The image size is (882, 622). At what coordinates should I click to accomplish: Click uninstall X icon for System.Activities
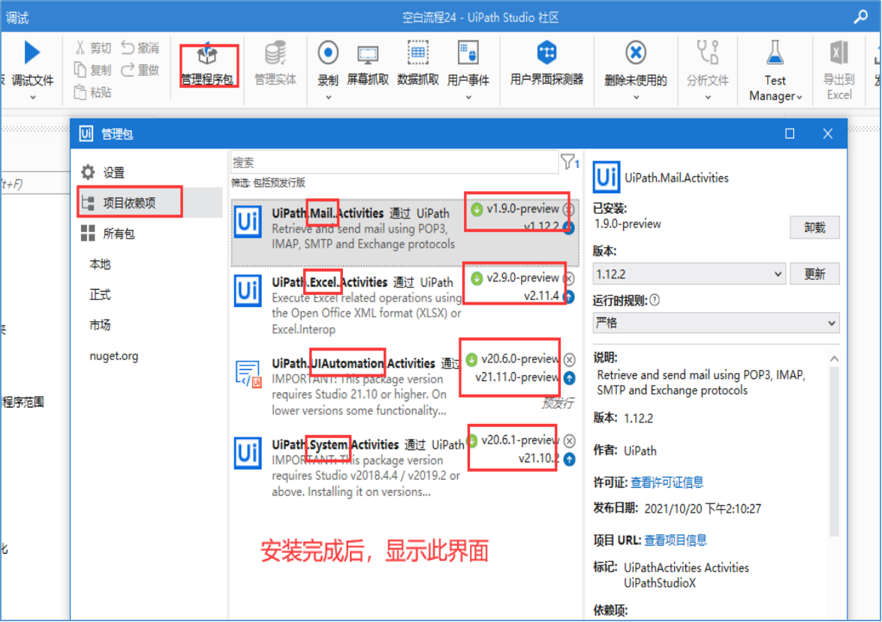pyautogui.click(x=569, y=440)
